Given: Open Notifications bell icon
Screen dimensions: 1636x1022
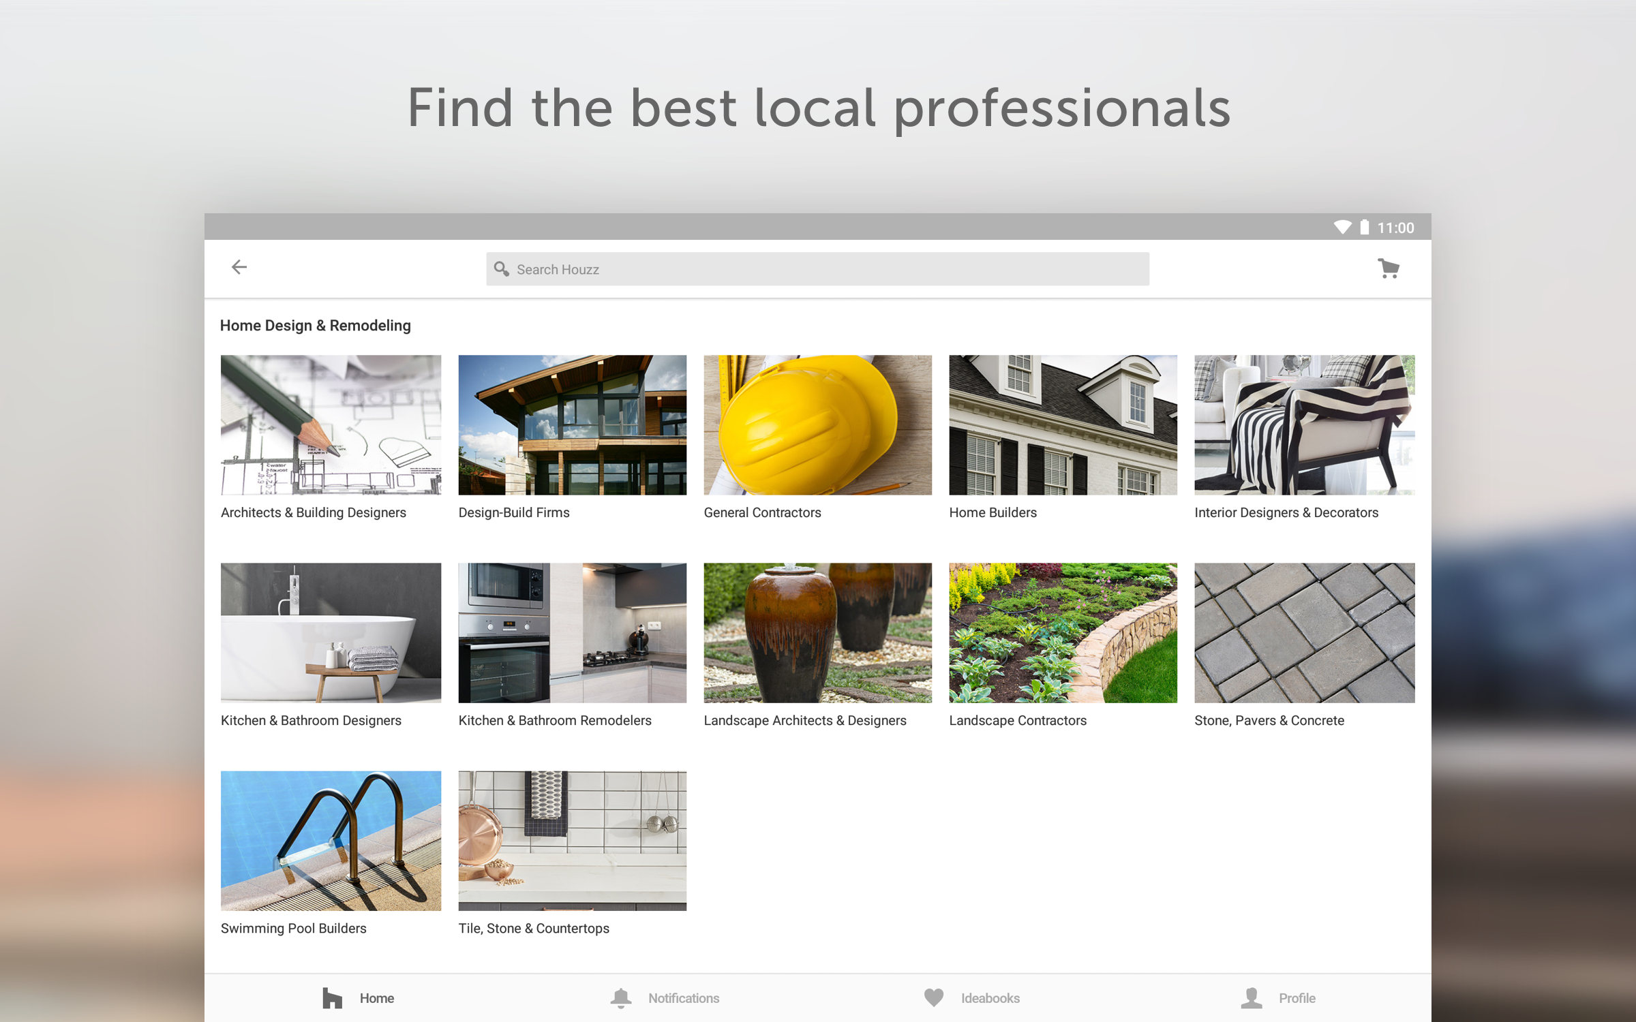Looking at the screenshot, I should [x=620, y=998].
